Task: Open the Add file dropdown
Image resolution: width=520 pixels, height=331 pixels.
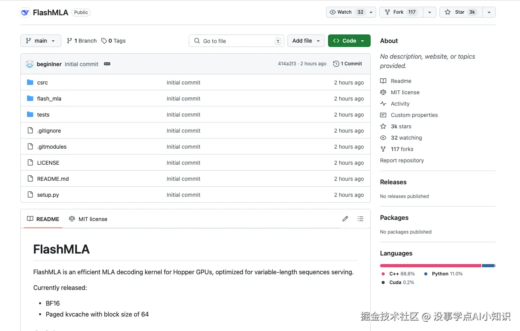Action: pos(306,41)
